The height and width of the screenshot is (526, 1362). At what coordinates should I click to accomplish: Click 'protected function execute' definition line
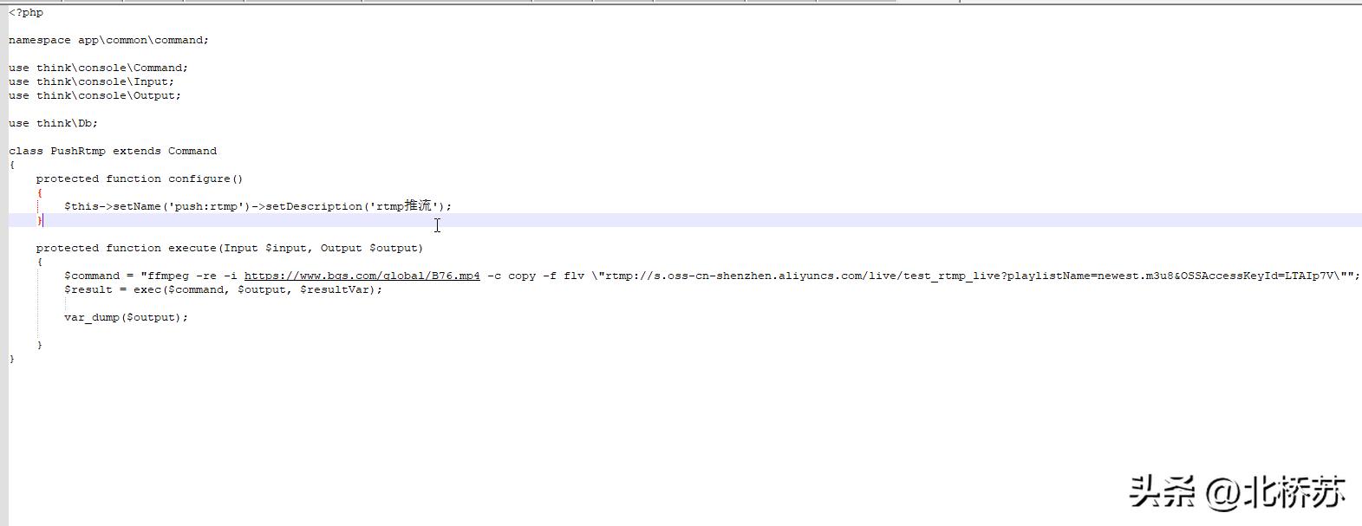230,248
